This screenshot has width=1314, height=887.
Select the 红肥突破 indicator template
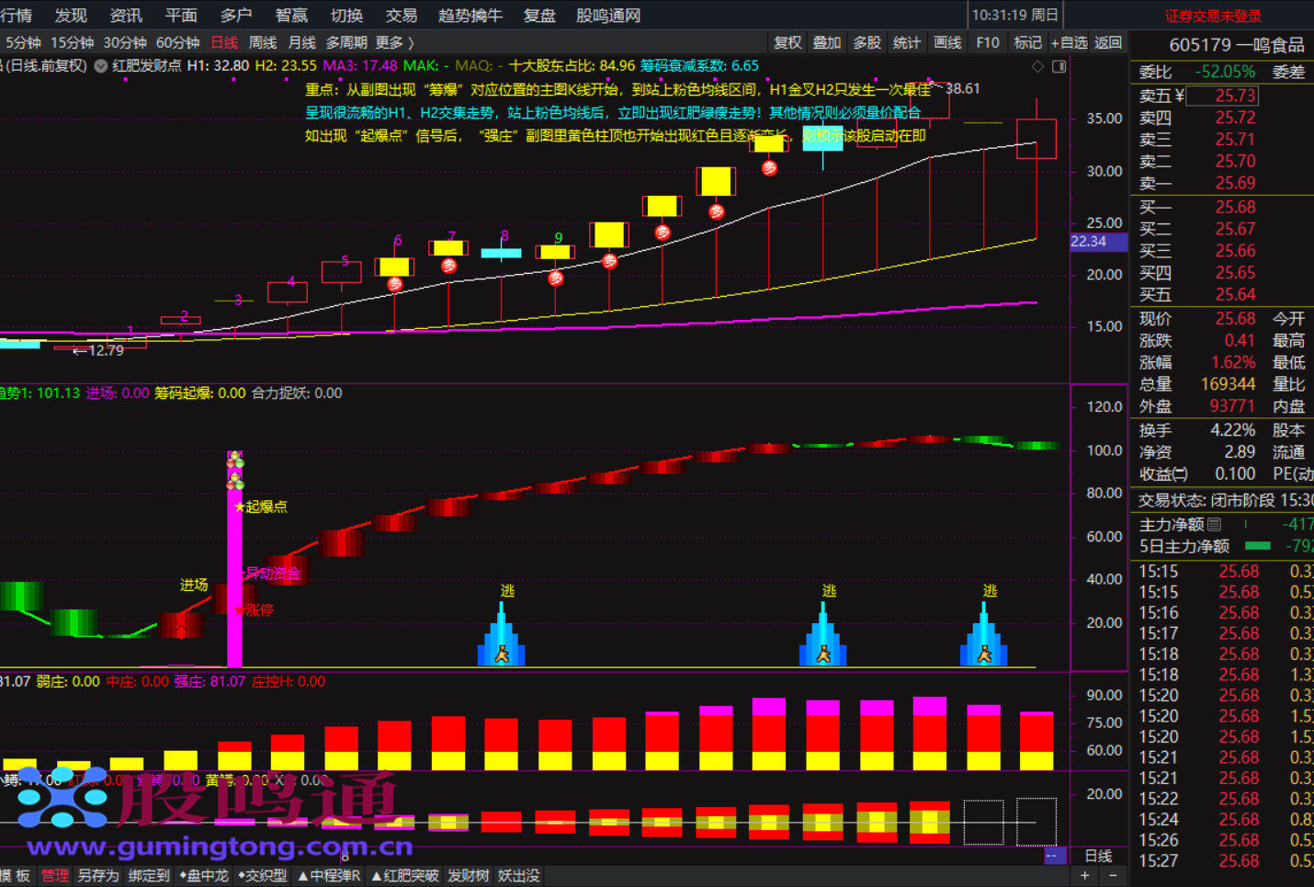coord(405,875)
